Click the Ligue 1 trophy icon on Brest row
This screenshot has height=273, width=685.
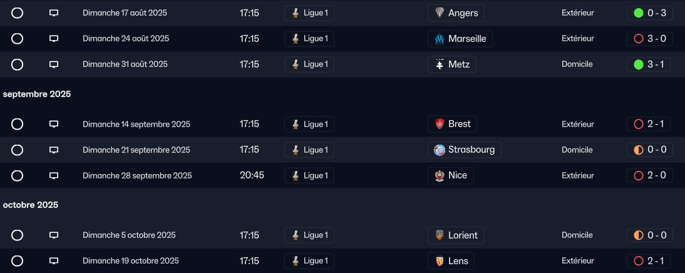[x=296, y=124]
